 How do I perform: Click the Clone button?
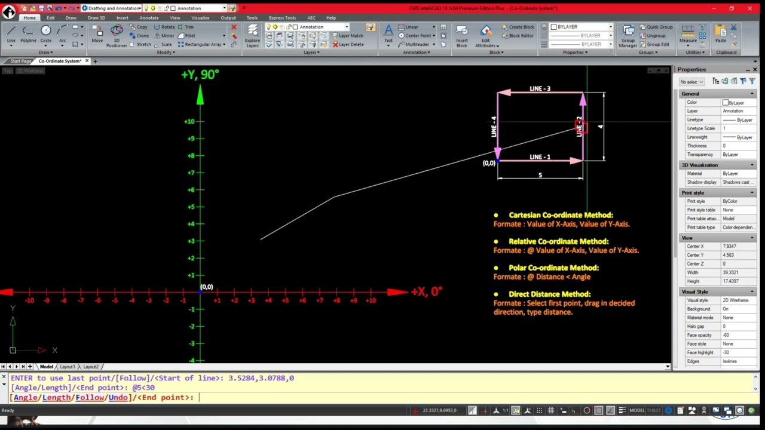139,36
